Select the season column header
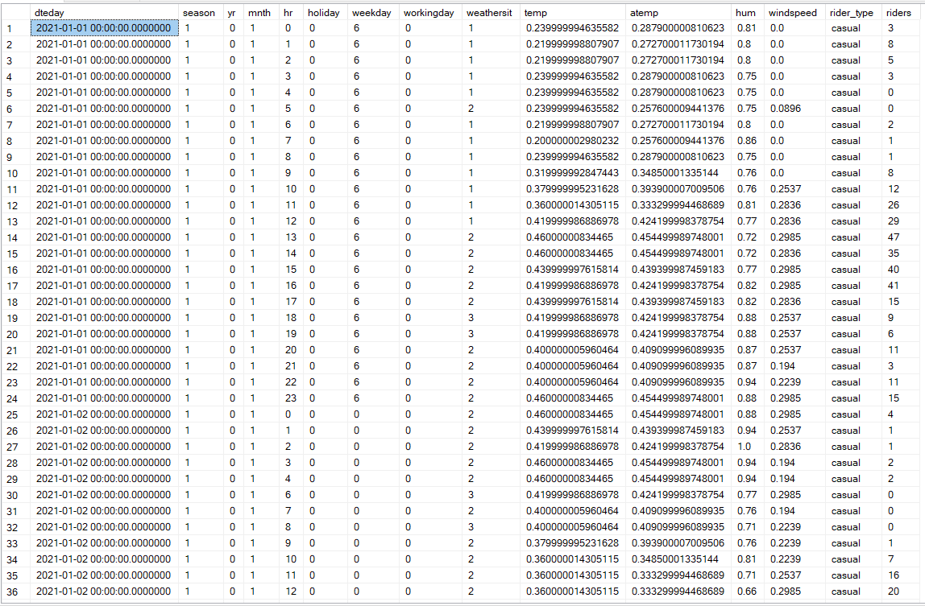This screenshot has height=606, width=925. [x=199, y=13]
